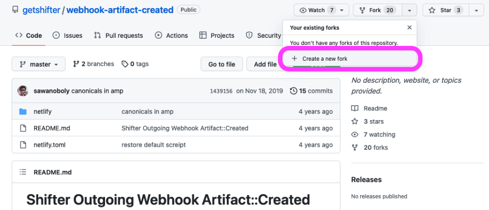Open the Security tab

click(263, 35)
